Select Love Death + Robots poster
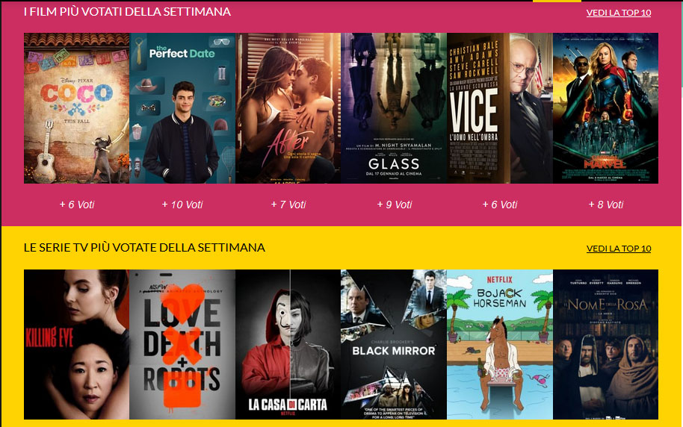The image size is (683, 427). pos(182,344)
